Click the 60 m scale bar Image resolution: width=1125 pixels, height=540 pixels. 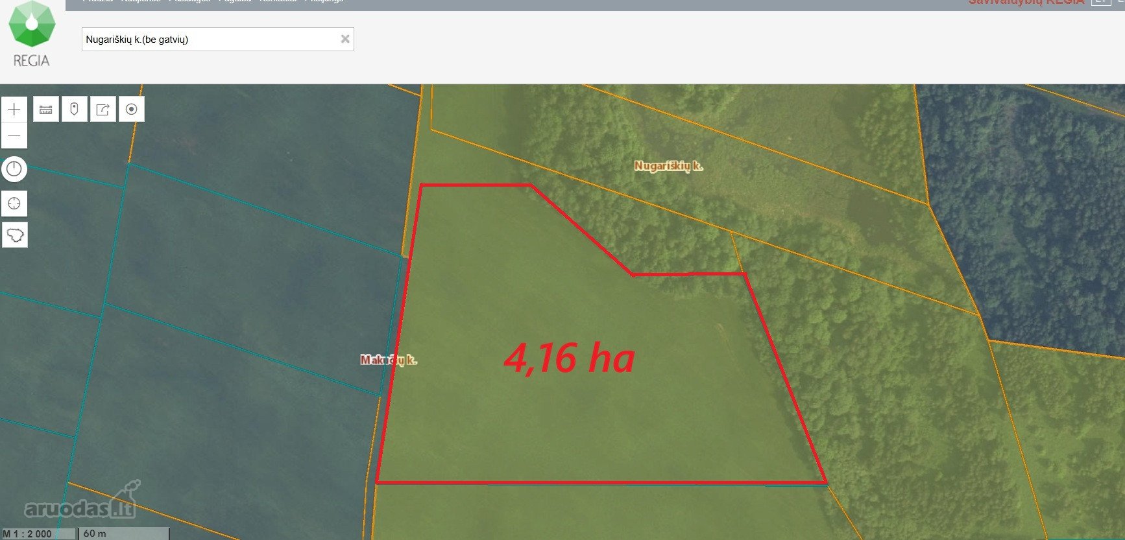click(x=124, y=534)
